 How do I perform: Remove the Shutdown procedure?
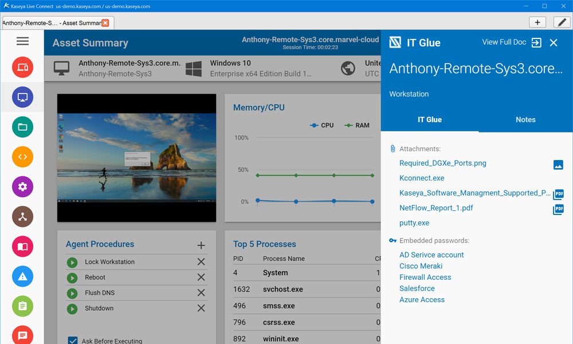[x=201, y=308]
